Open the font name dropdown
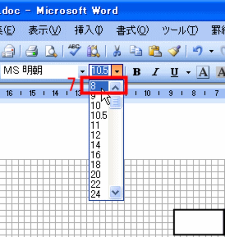 (x=83, y=71)
